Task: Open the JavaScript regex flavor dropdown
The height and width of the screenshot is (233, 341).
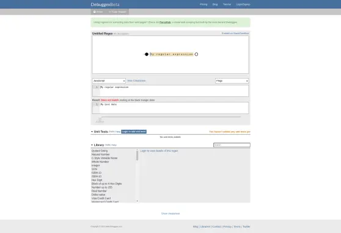Action: point(109,81)
